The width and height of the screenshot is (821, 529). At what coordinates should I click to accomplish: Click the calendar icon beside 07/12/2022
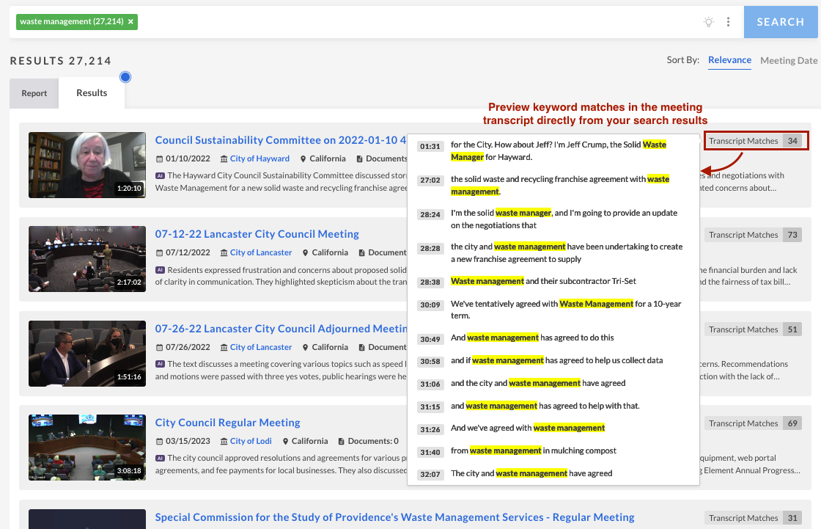(159, 252)
